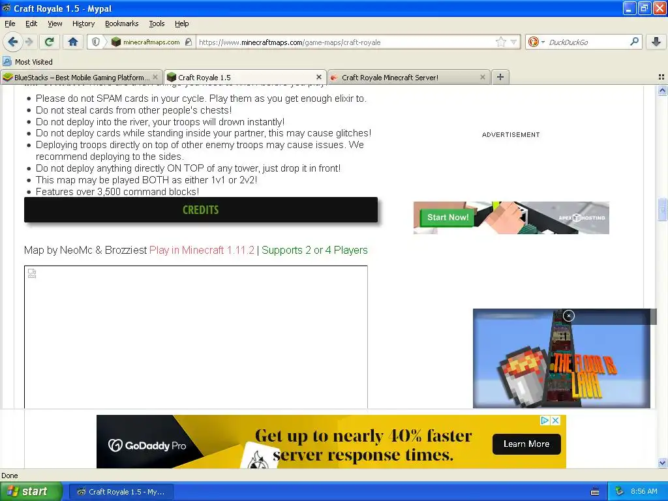The width and height of the screenshot is (668, 501).
Task: Click 'Do not steal cards' bullet text
Action: tap(134, 110)
